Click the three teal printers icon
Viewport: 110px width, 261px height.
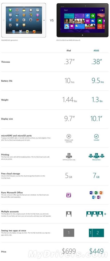pos(96,156)
